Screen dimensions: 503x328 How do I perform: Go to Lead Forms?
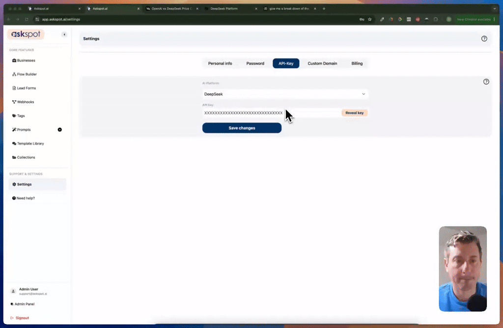24,88
